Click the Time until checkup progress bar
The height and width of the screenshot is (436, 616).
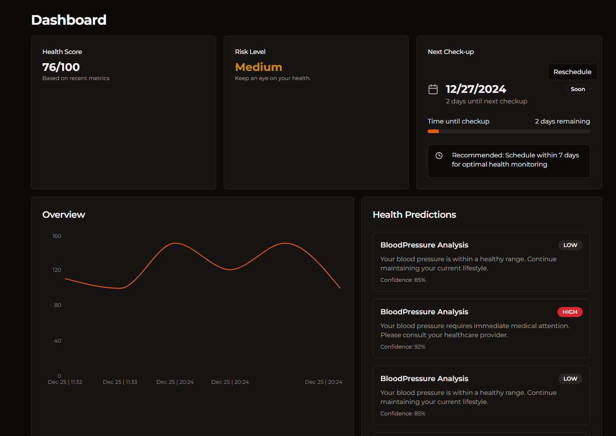tap(509, 131)
